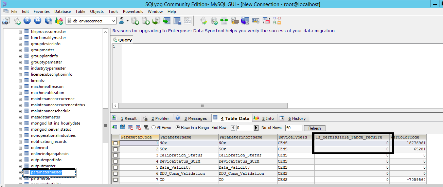Click the toolbar icon with green checkmark
Screen dimensions: 443x187
pyautogui.click(x=203, y=21)
